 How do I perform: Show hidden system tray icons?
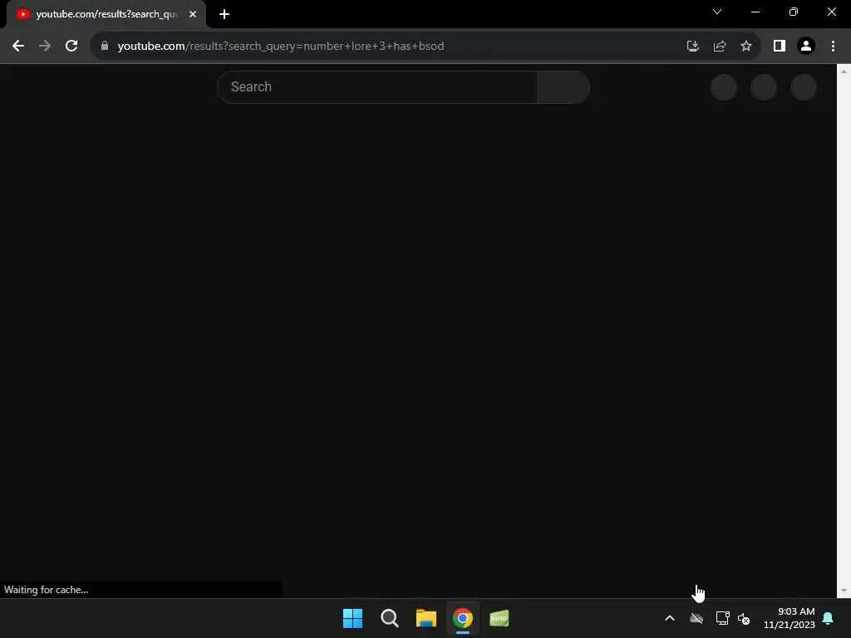pos(670,618)
